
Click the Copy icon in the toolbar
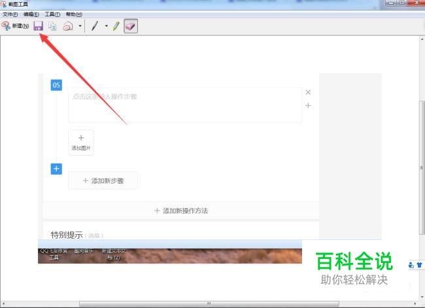[52, 26]
